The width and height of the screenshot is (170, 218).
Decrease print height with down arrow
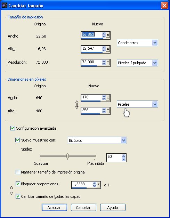coord(104,50)
